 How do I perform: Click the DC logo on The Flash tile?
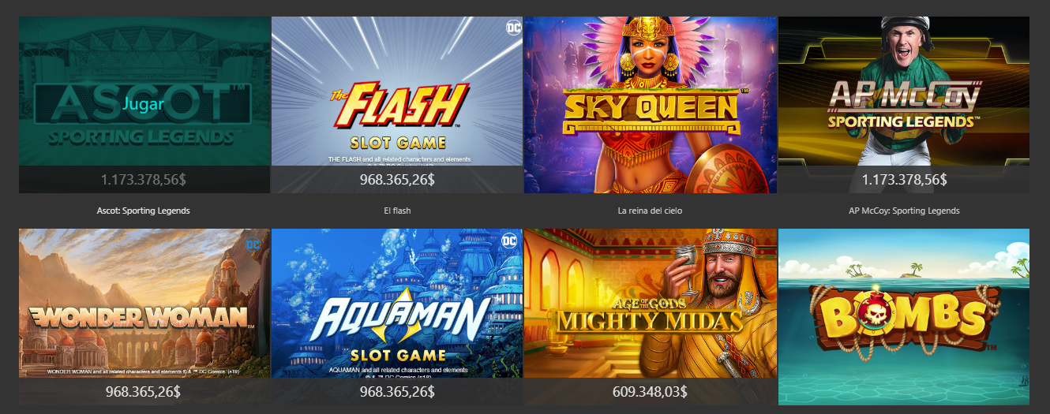pyautogui.click(x=512, y=28)
